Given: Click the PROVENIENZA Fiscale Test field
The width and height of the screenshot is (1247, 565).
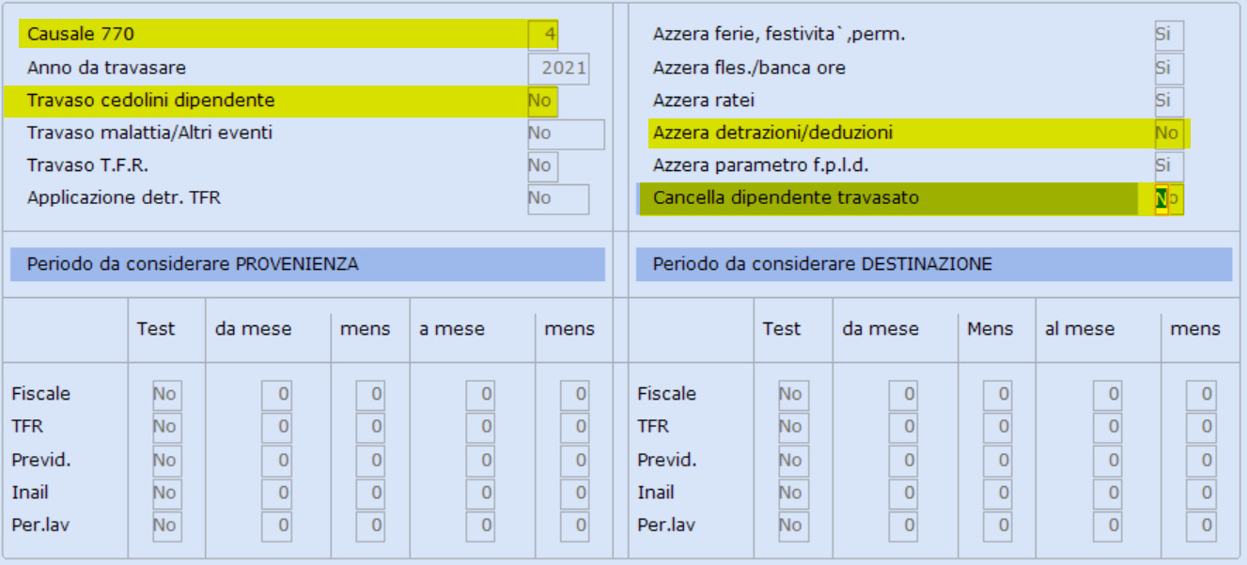Looking at the screenshot, I should coord(167,395).
